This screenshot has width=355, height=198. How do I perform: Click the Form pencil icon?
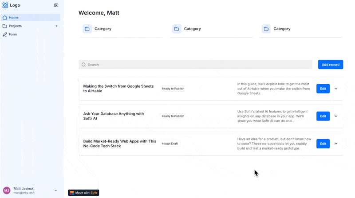(5, 35)
